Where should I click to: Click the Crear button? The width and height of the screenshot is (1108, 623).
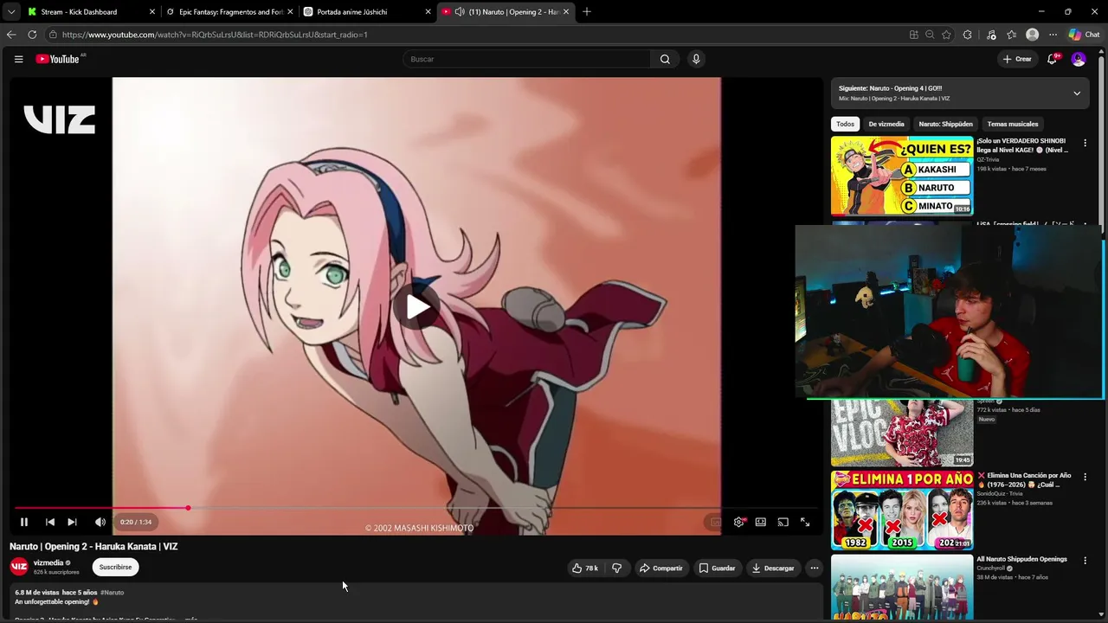1017,59
